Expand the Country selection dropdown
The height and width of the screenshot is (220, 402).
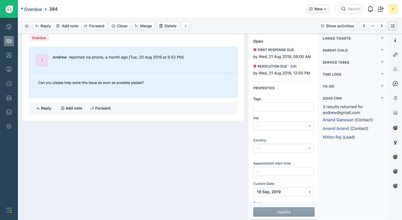[283, 148]
